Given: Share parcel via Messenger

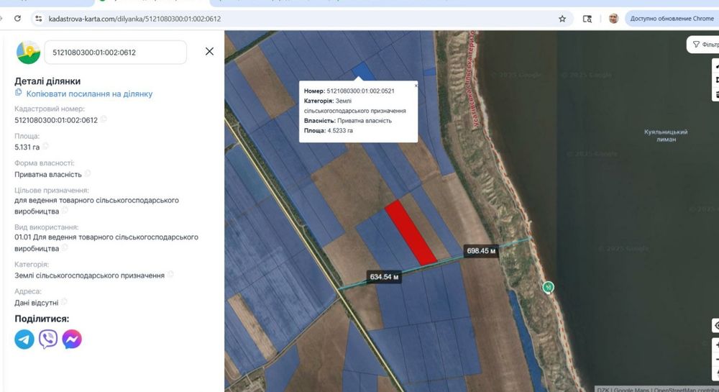Looking at the screenshot, I should click(x=72, y=339).
